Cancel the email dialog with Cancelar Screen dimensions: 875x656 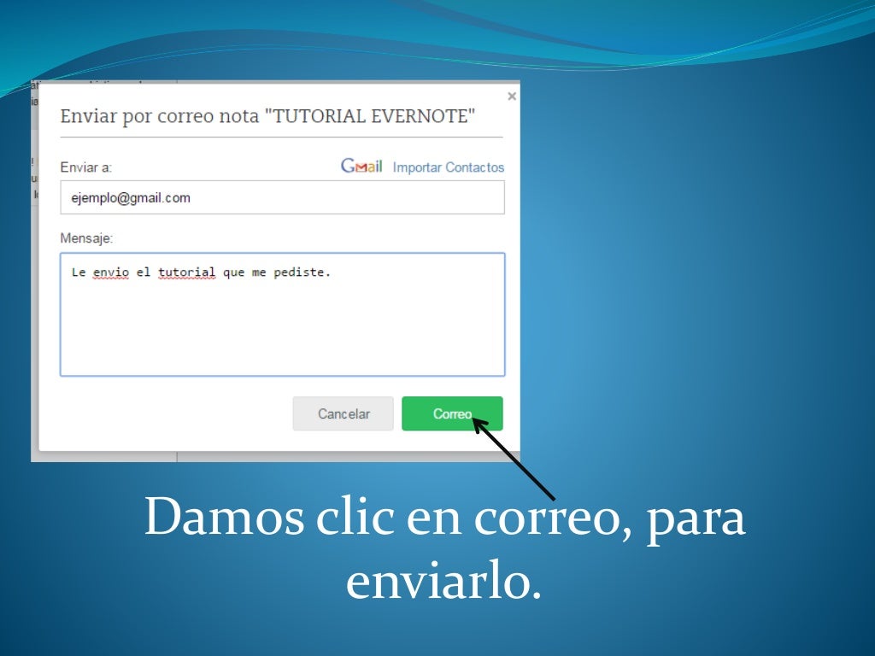coord(344,413)
